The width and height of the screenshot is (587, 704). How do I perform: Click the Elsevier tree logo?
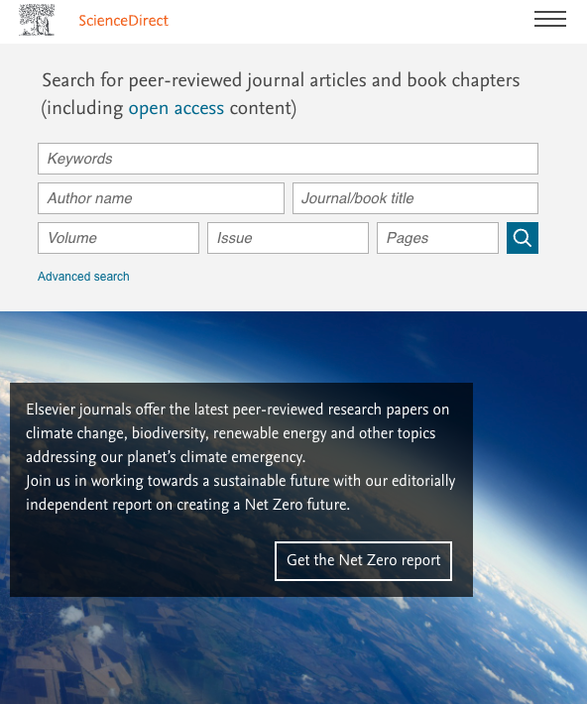pyautogui.click(x=37, y=20)
